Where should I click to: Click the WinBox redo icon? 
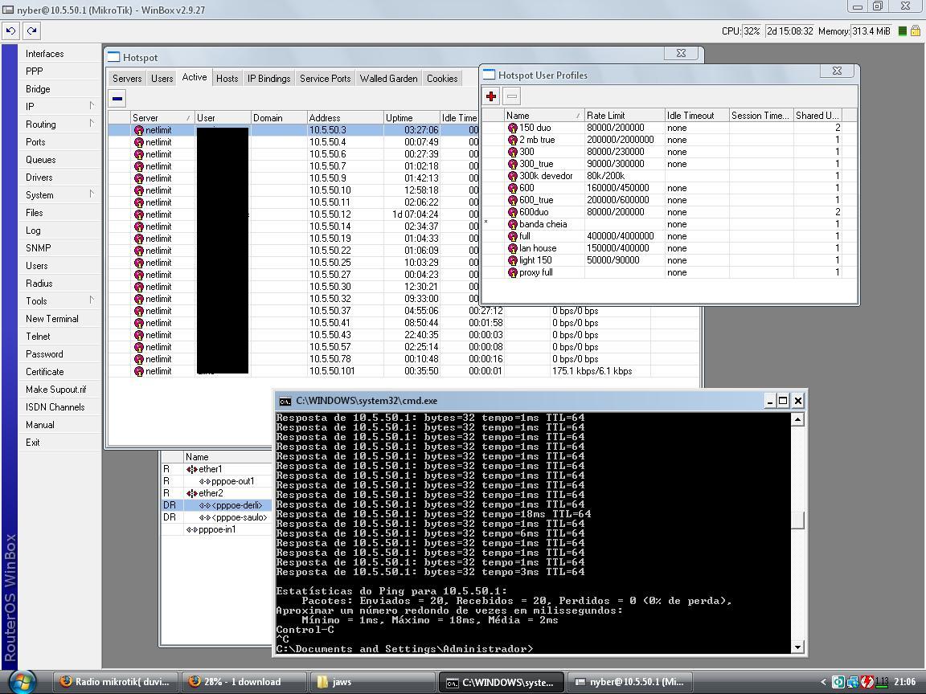[31, 31]
